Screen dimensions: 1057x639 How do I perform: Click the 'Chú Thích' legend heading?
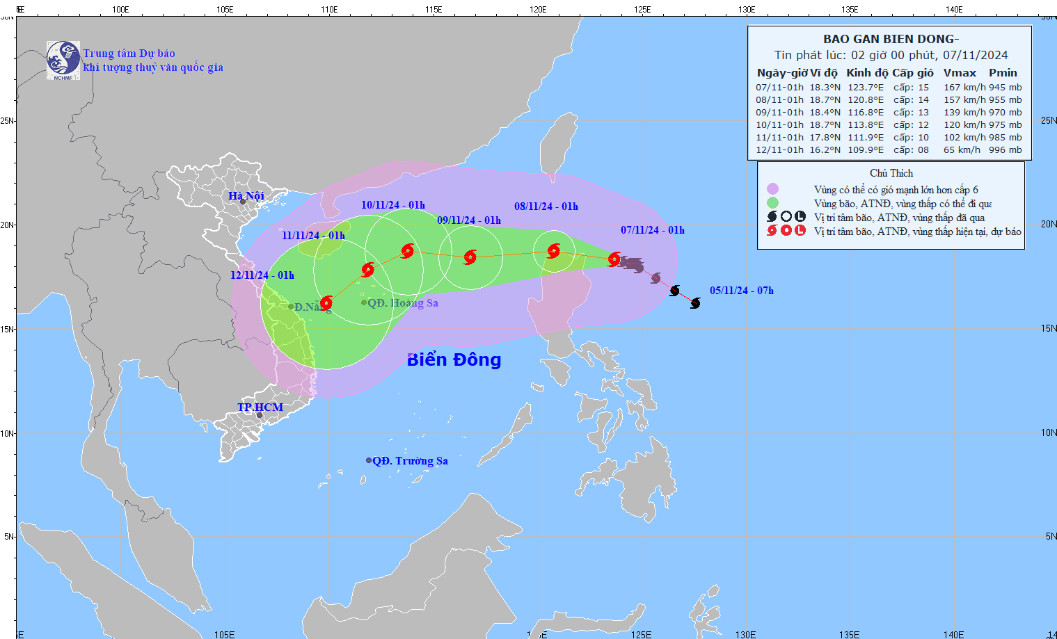point(891,173)
